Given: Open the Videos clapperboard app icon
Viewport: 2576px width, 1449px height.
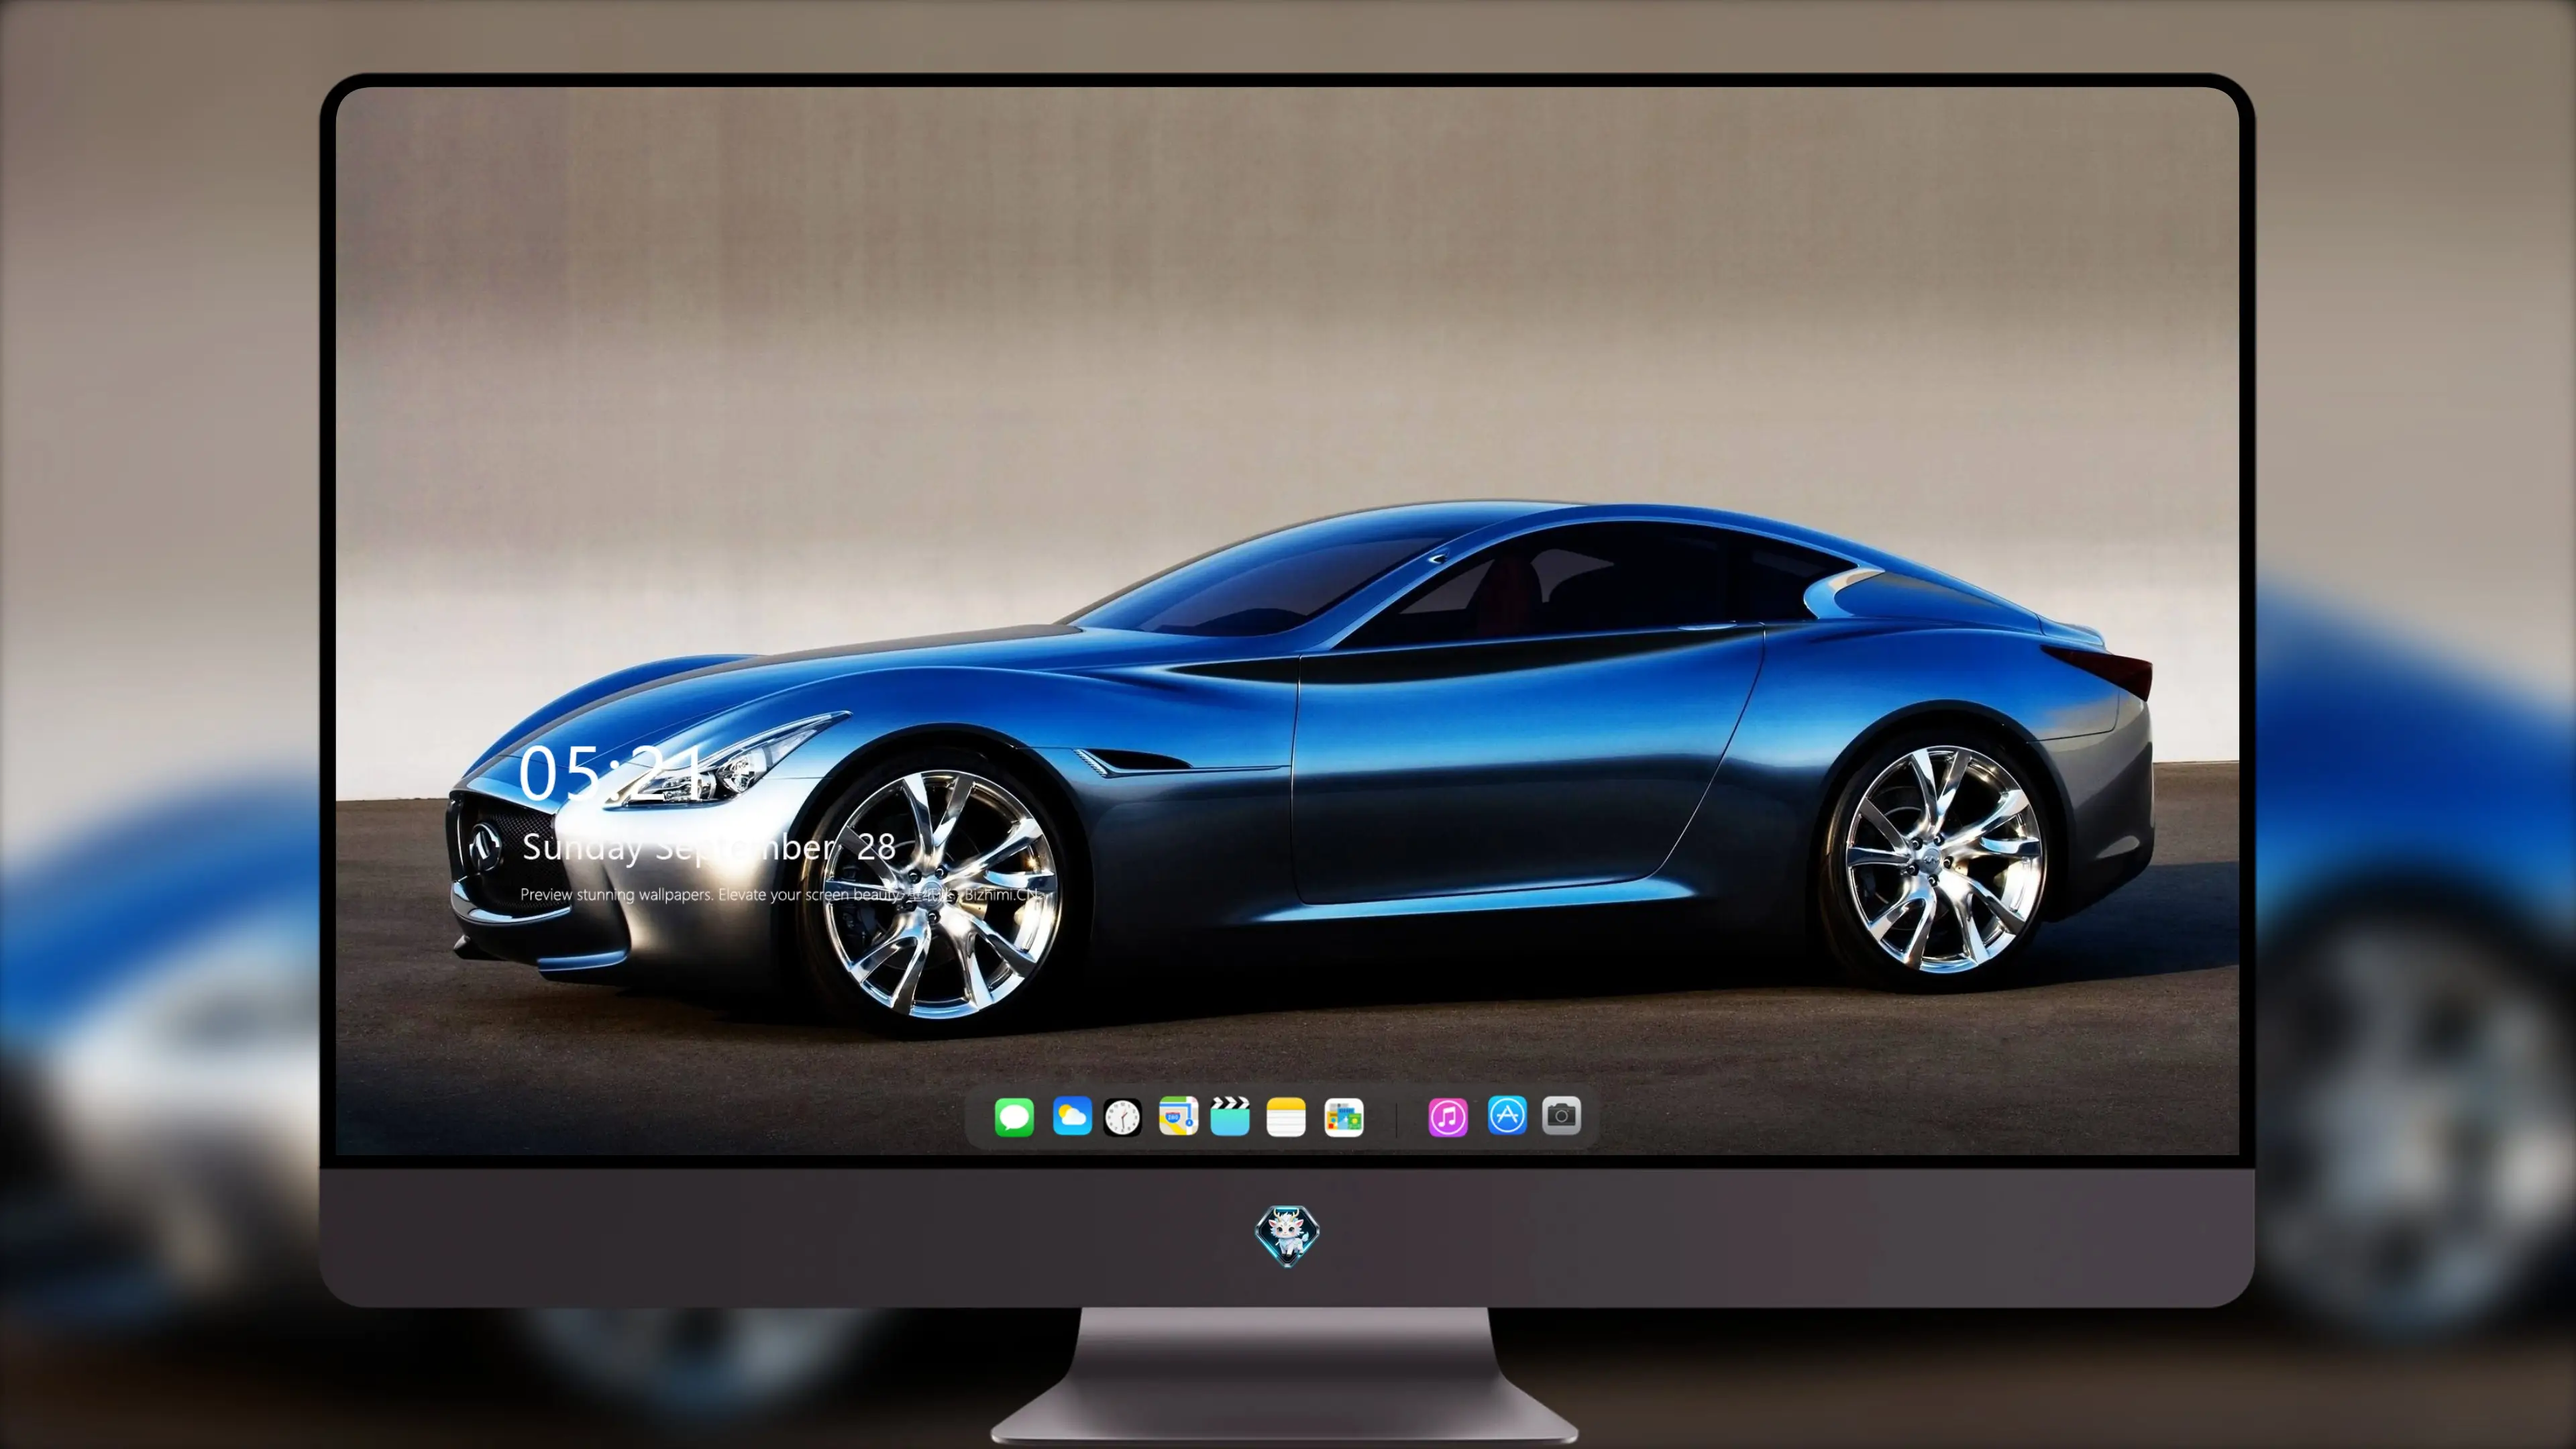Looking at the screenshot, I should tap(1230, 1116).
